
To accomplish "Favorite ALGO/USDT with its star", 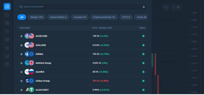I will click(21, 90).
